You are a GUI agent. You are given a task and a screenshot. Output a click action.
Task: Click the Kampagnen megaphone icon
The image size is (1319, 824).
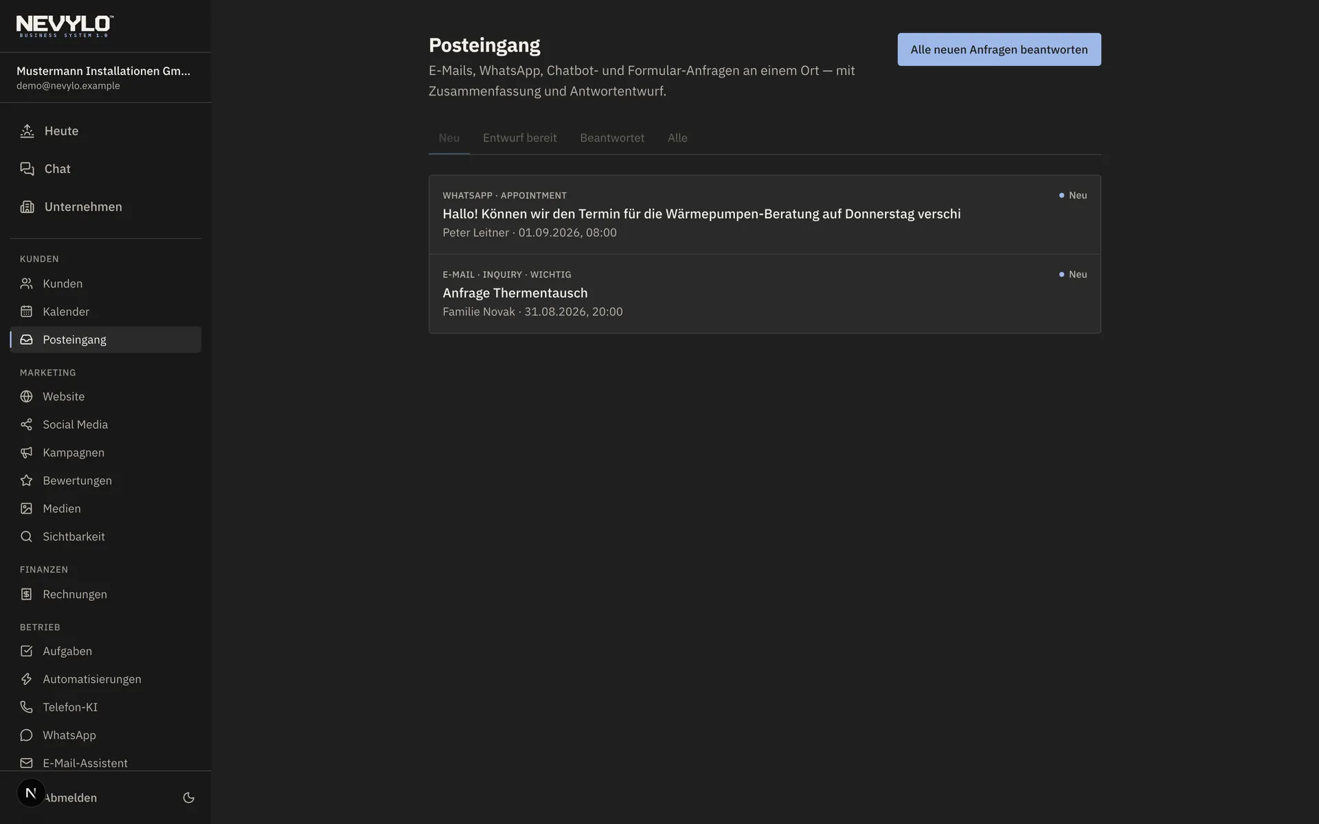point(26,453)
